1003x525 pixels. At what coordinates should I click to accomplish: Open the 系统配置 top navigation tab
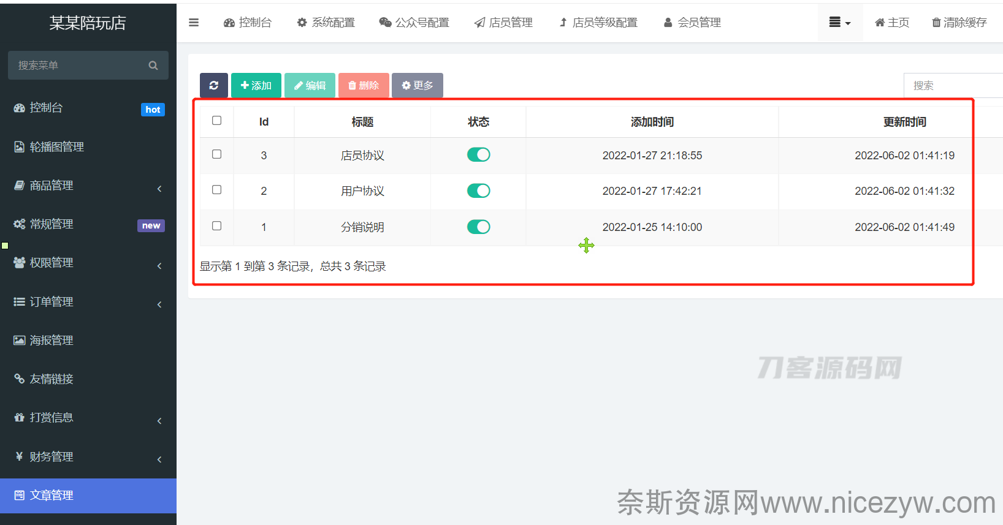point(326,23)
